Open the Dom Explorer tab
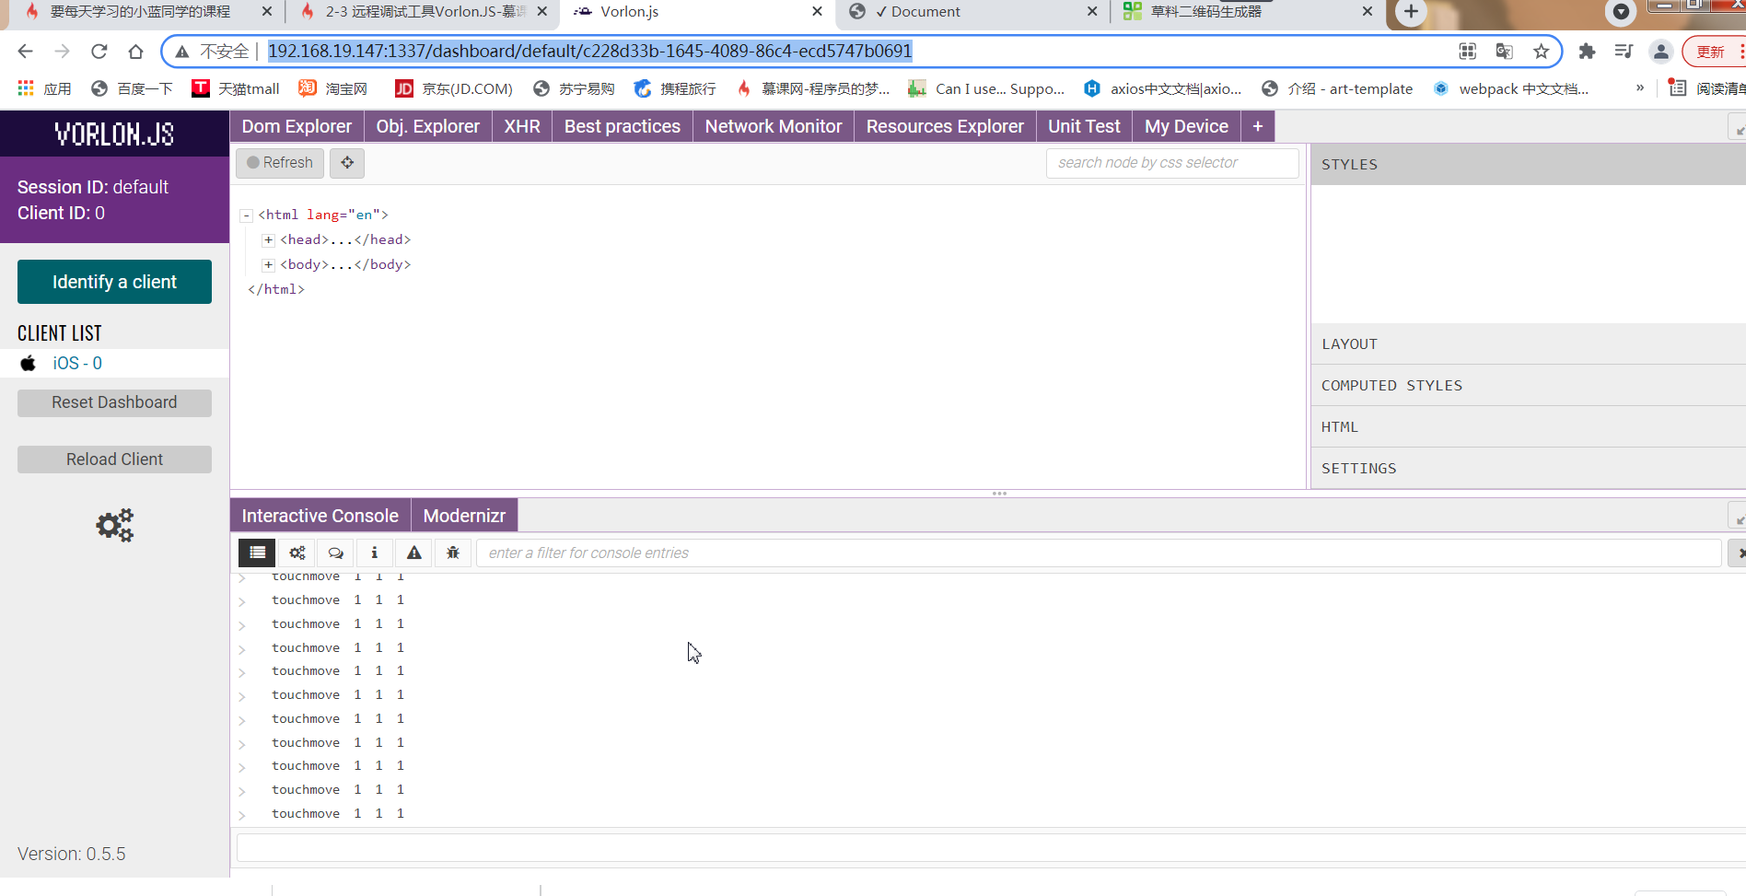Viewport: 1746px width, 896px height. click(297, 126)
